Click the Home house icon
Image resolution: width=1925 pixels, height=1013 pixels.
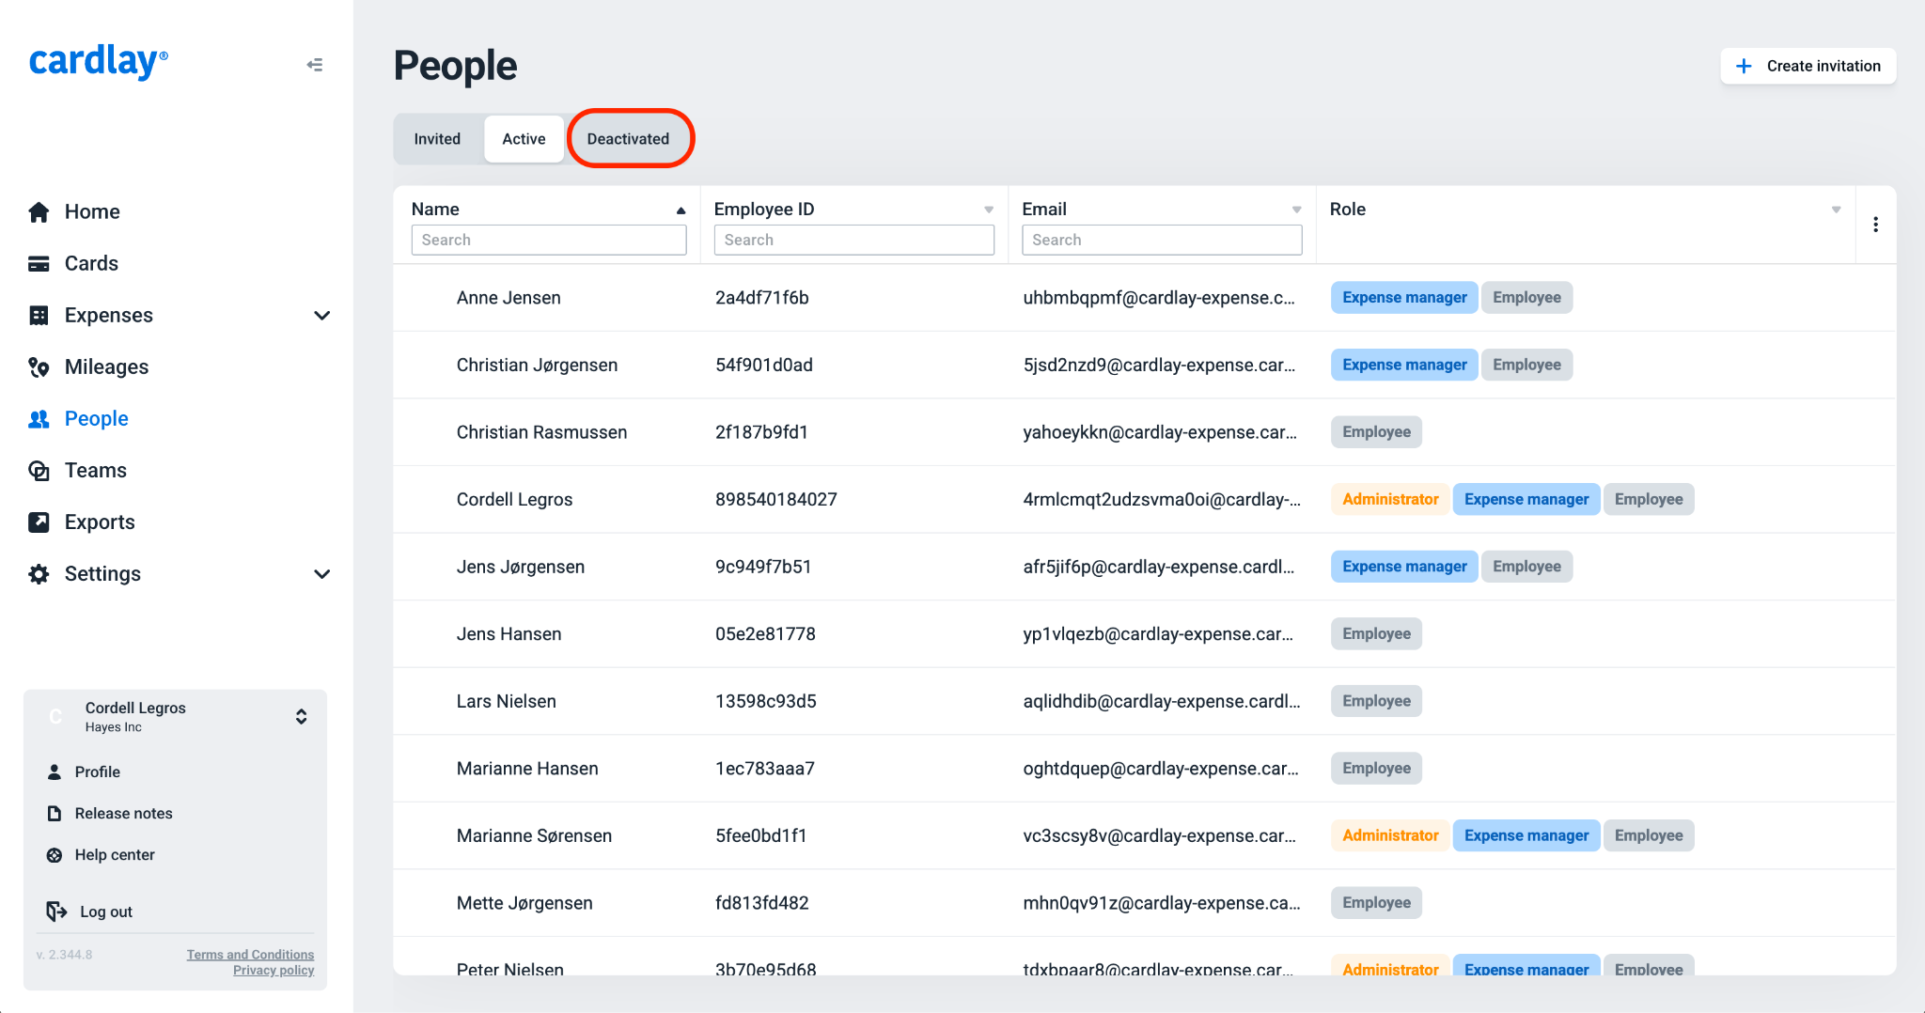click(39, 211)
